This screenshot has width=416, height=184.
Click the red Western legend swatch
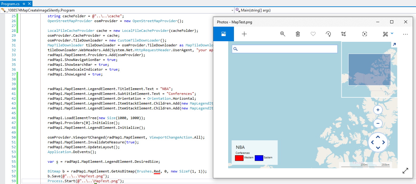[239, 158]
